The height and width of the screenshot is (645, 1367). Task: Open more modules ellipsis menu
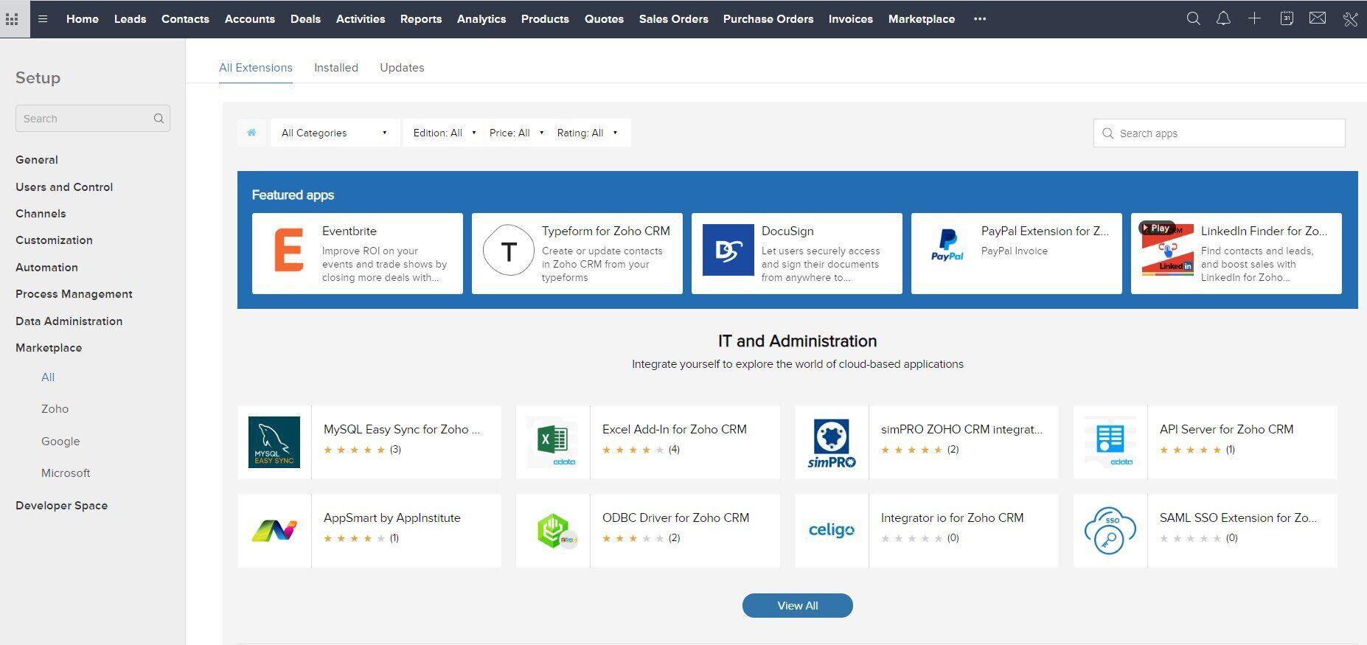point(979,19)
